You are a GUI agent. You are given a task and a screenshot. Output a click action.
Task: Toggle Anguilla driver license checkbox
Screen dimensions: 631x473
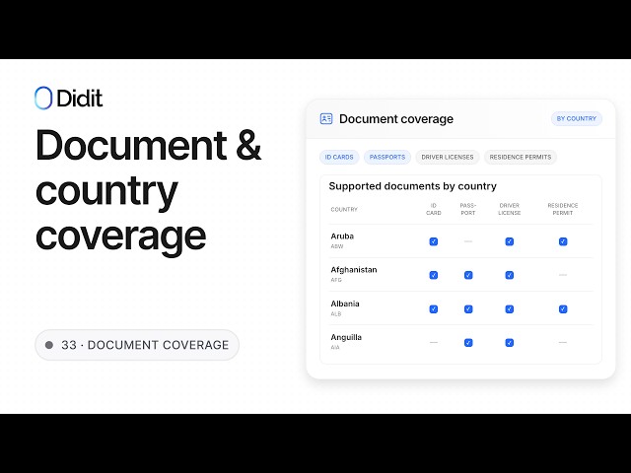509,343
